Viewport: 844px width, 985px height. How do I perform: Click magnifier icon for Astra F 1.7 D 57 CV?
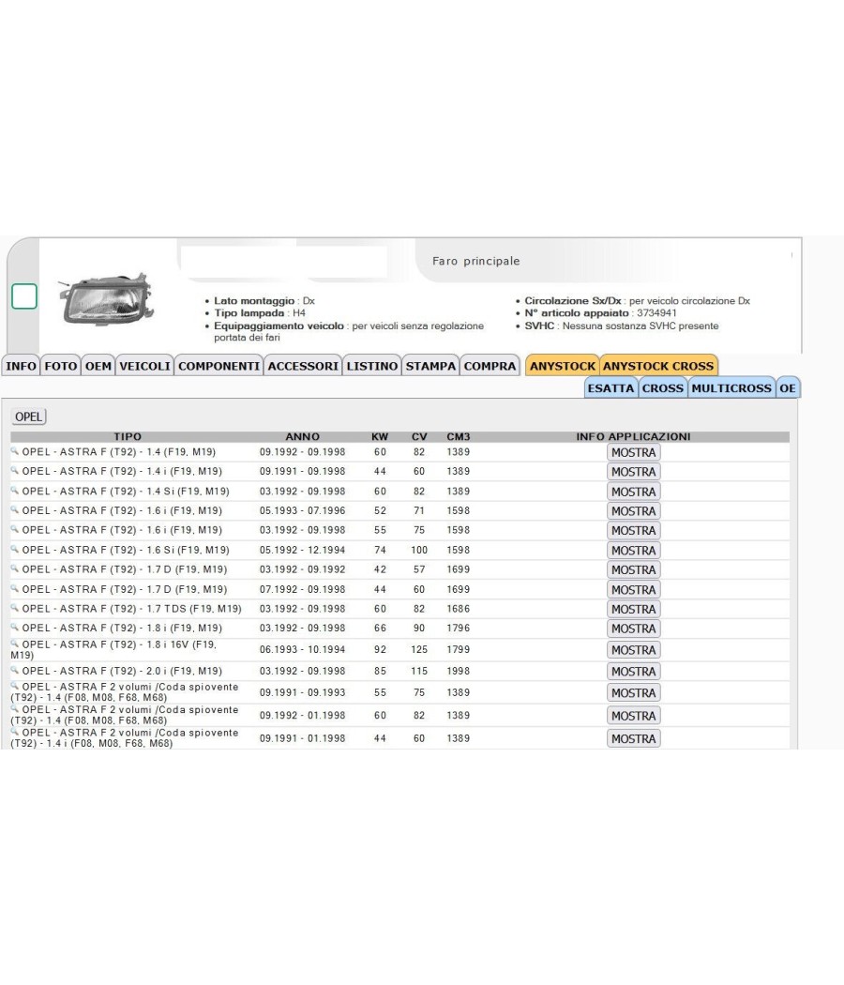pyautogui.click(x=14, y=568)
